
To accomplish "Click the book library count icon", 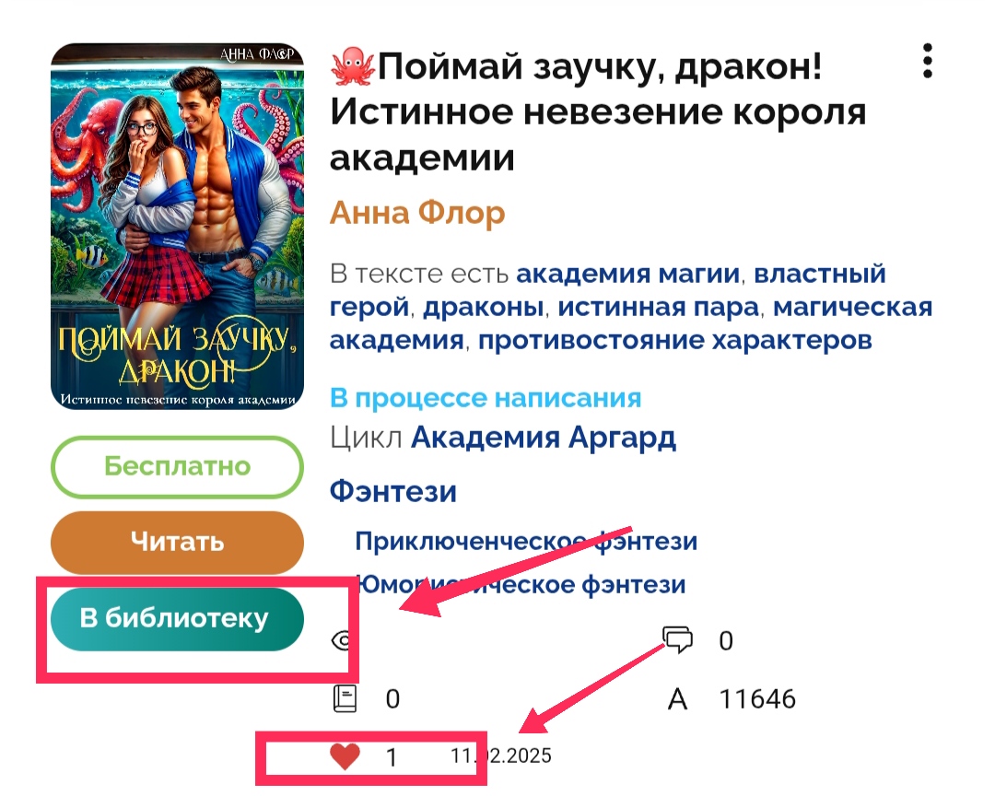I will 345,698.
